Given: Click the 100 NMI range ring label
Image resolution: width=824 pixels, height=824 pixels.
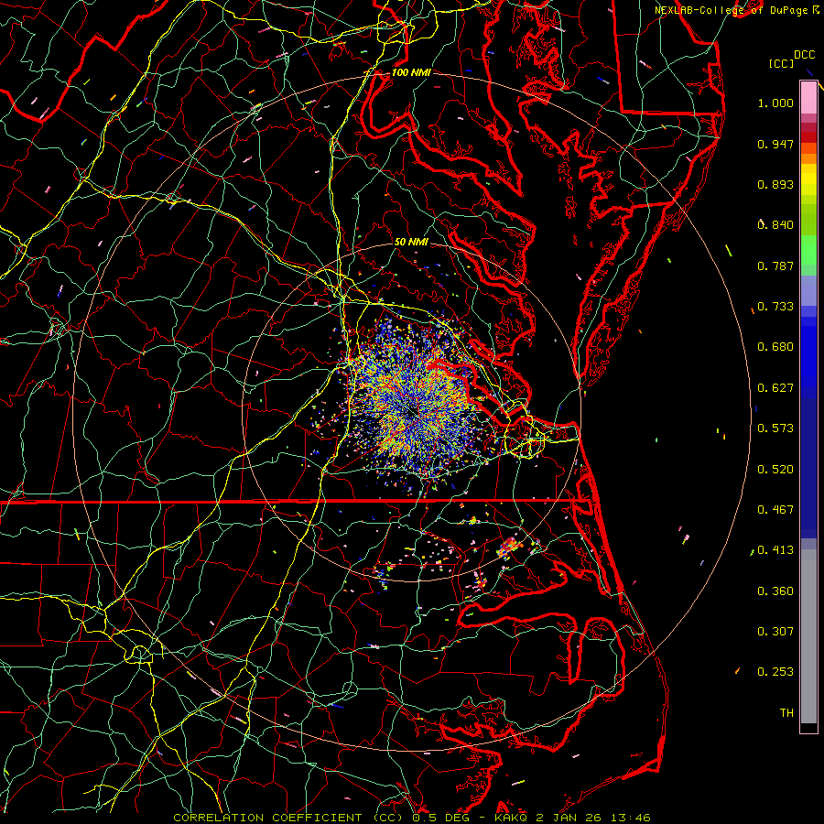Looking at the screenshot, I should (x=410, y=72).
